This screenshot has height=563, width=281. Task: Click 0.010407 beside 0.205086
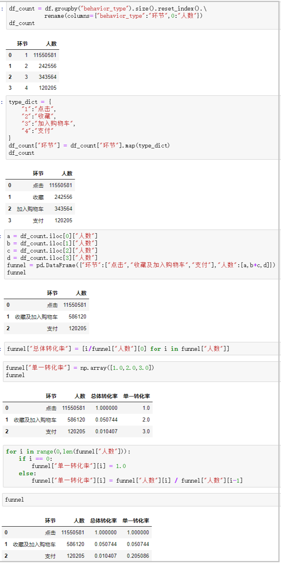(106, 556)
